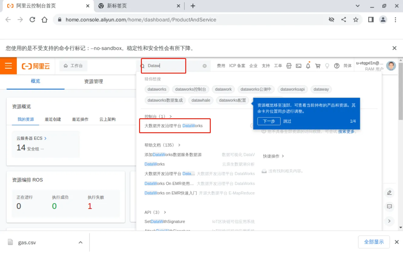Image resolution: width=403 pixels, height=253 pixels.
Task: Open SetDataWithSignature API result
Action: coord(165,222)
